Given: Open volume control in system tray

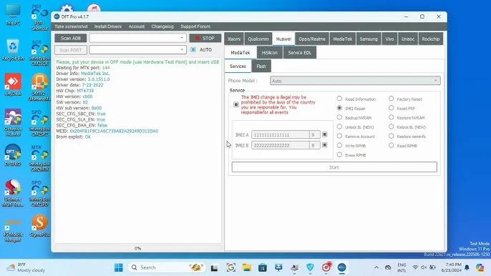Looking at the screenshot, I should click(x=424, y=267).
